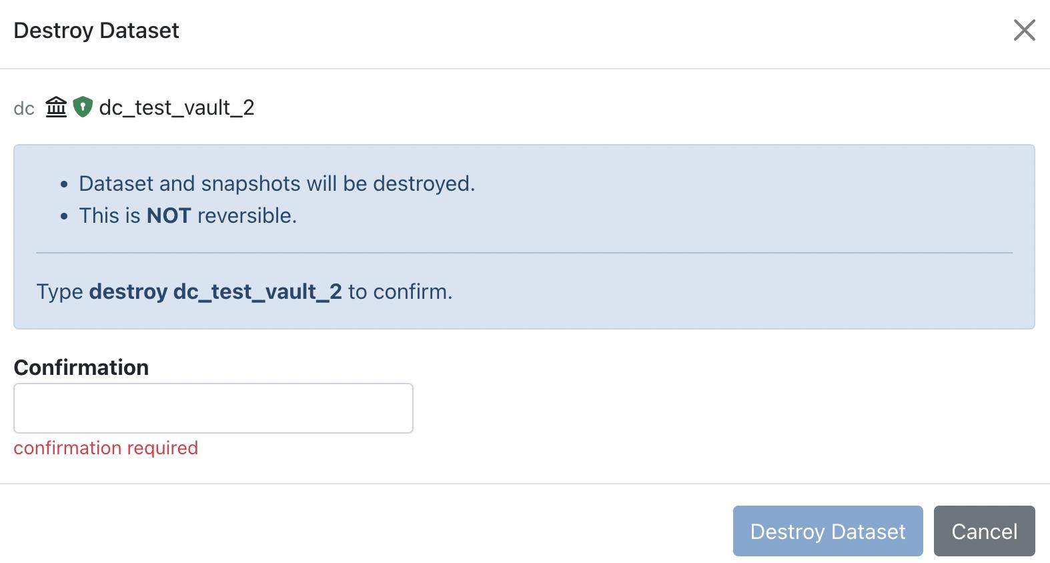This screenshot has height=563, width=1050.
Task: Click the Confirmation field label
Action: [x=81, y=367]
